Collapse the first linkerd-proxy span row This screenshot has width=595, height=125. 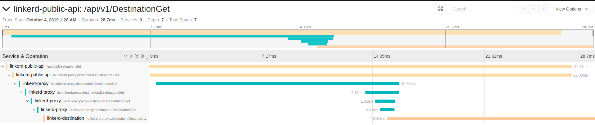pos(15,84)
